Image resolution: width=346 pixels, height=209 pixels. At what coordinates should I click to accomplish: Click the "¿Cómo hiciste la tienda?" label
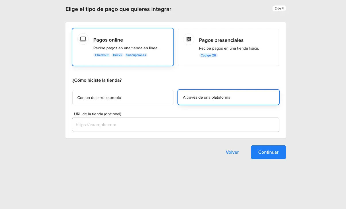(97, 80)
